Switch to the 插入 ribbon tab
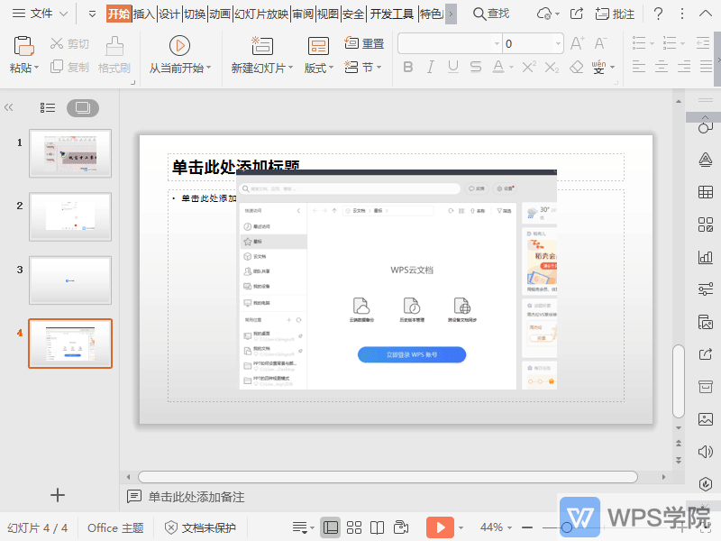This screenshot has width=721, height=541. coord(144,14)
